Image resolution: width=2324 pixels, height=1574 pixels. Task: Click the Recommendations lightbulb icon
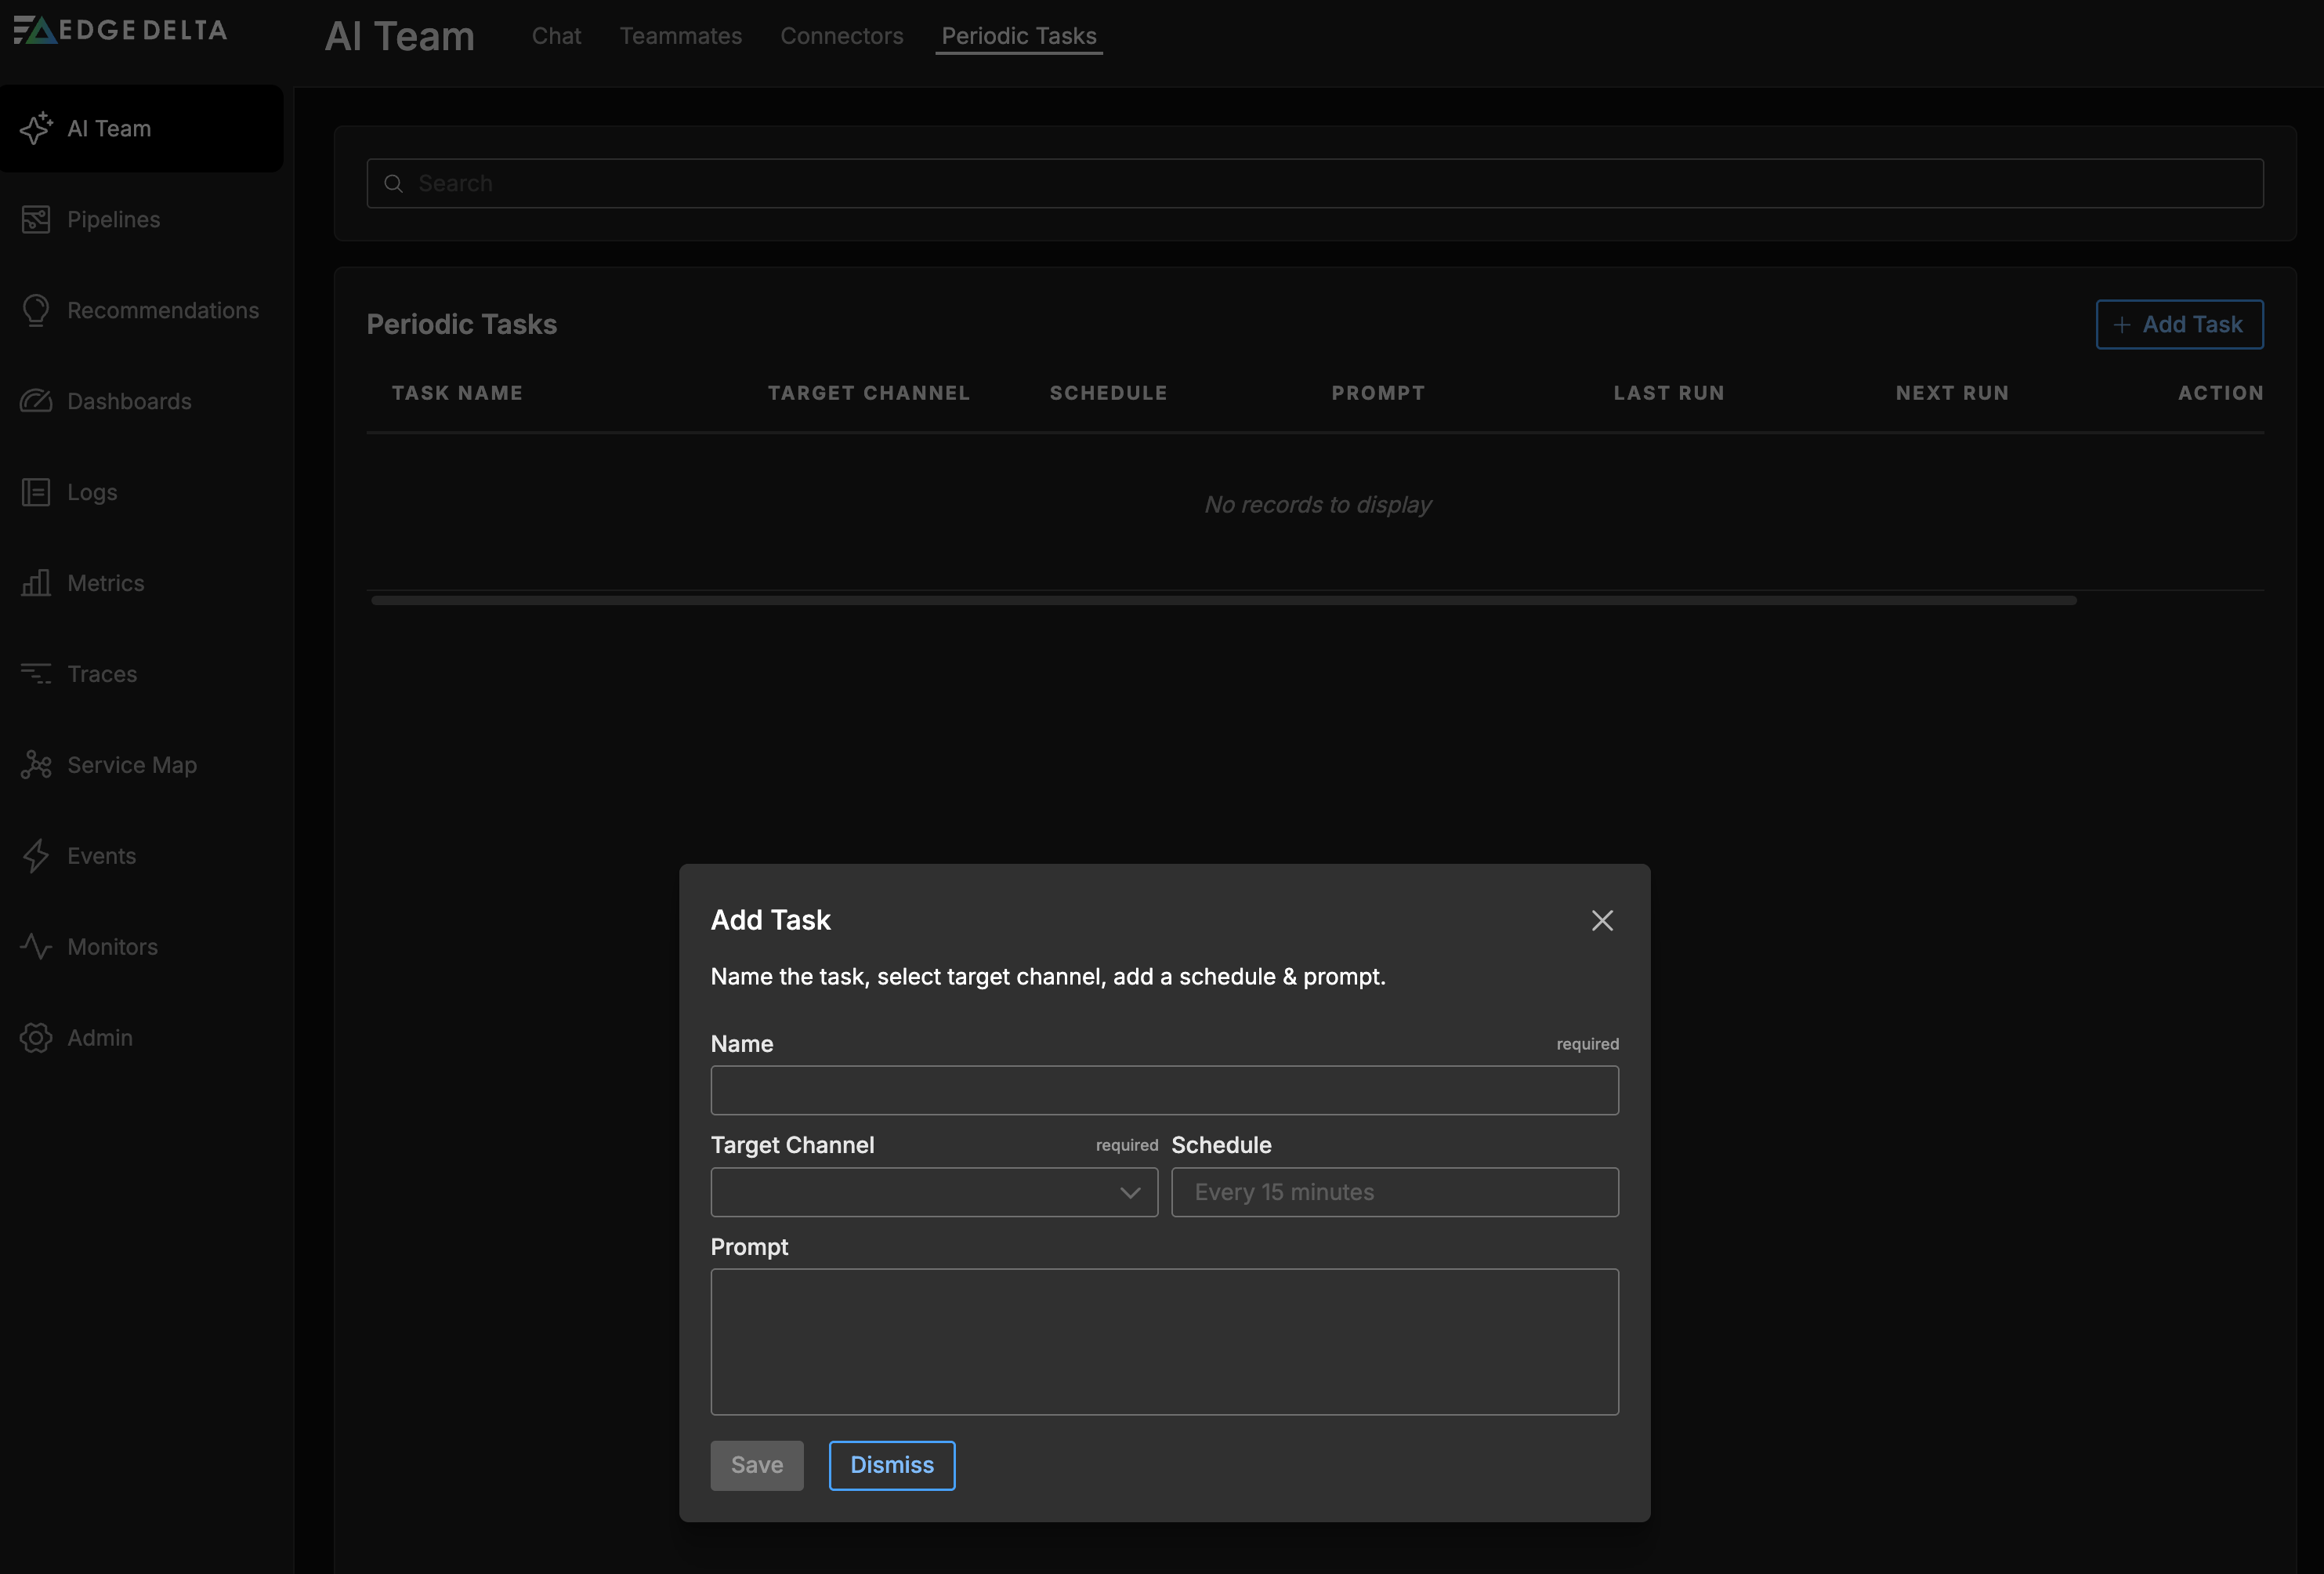(x=37, y=310)
